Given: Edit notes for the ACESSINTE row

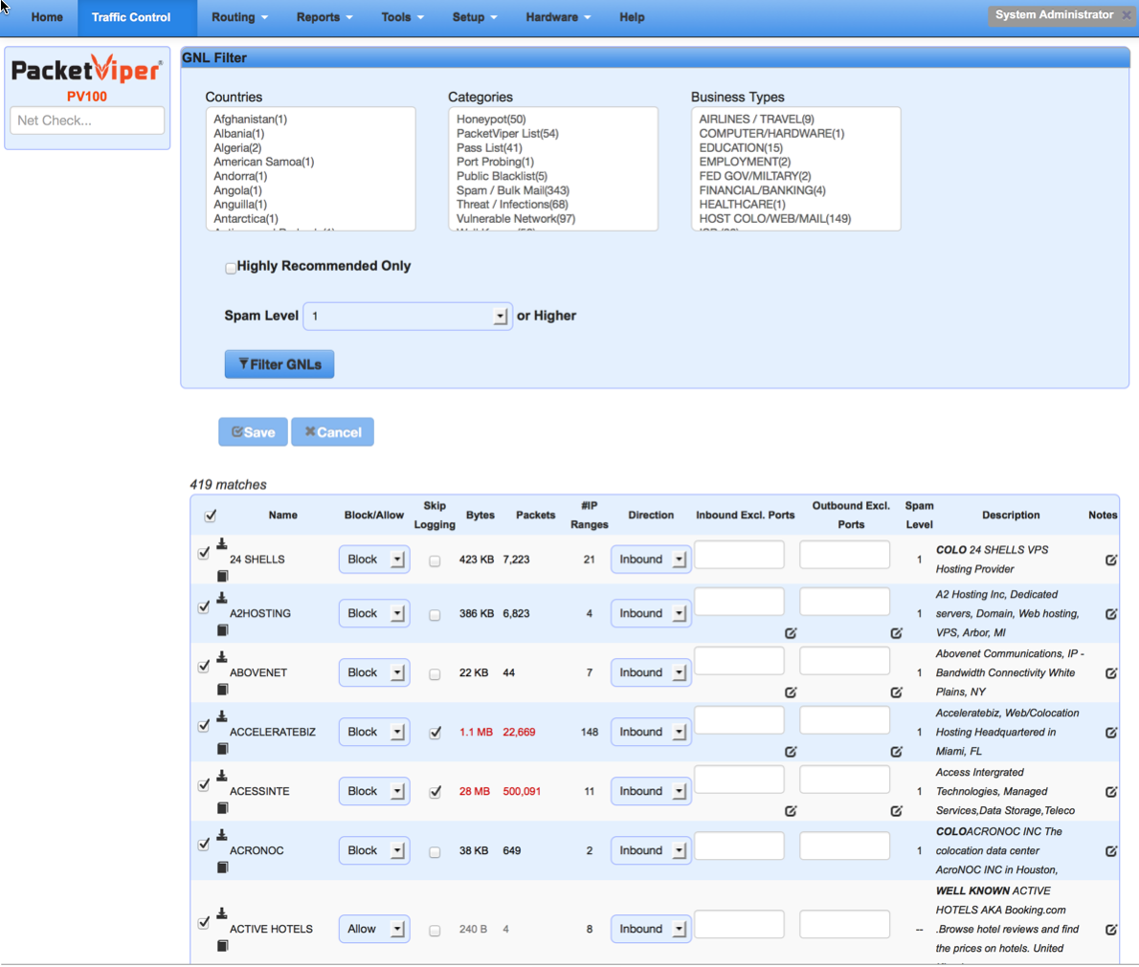Looking at the screenshot, I should tap(1111, 792).
